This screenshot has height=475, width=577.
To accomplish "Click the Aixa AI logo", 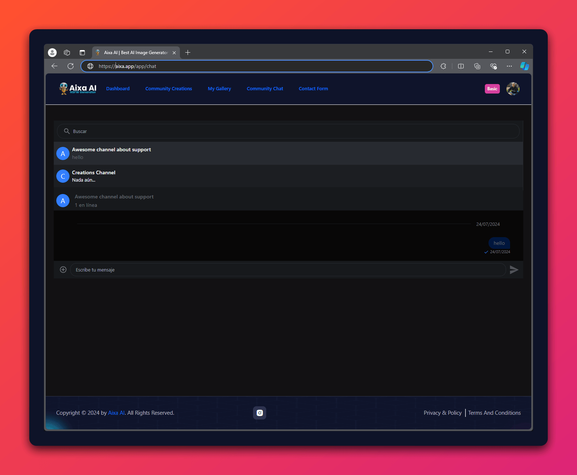I will tap(78, 88).
